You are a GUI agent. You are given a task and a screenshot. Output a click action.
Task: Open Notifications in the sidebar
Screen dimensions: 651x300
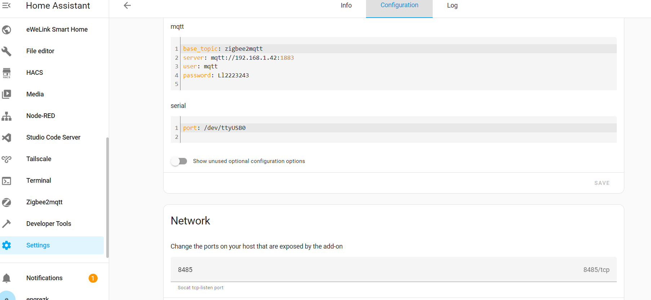click(x=44, y=278)
